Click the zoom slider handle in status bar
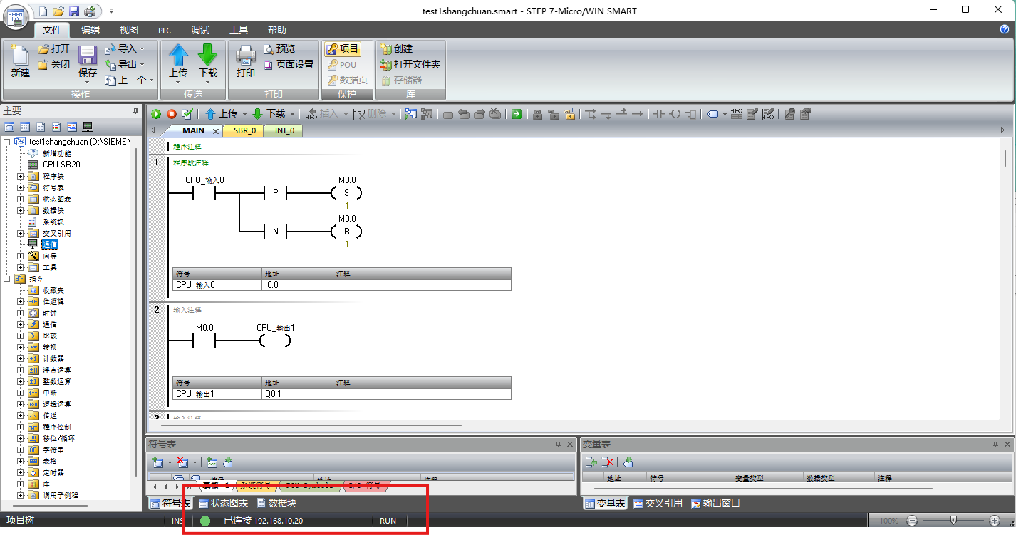Image resolution: width=1016 pixels, height=535 pixels. [953, 521]
